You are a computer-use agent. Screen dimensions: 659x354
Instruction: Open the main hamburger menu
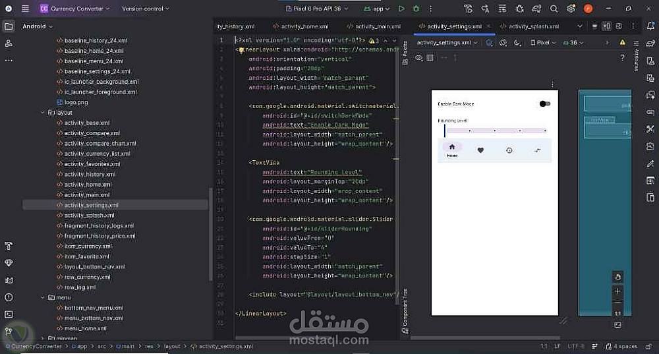tap(25, 9)
